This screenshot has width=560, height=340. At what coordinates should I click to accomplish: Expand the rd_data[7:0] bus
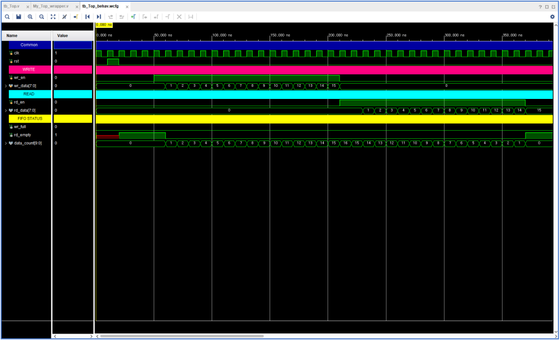5,110
